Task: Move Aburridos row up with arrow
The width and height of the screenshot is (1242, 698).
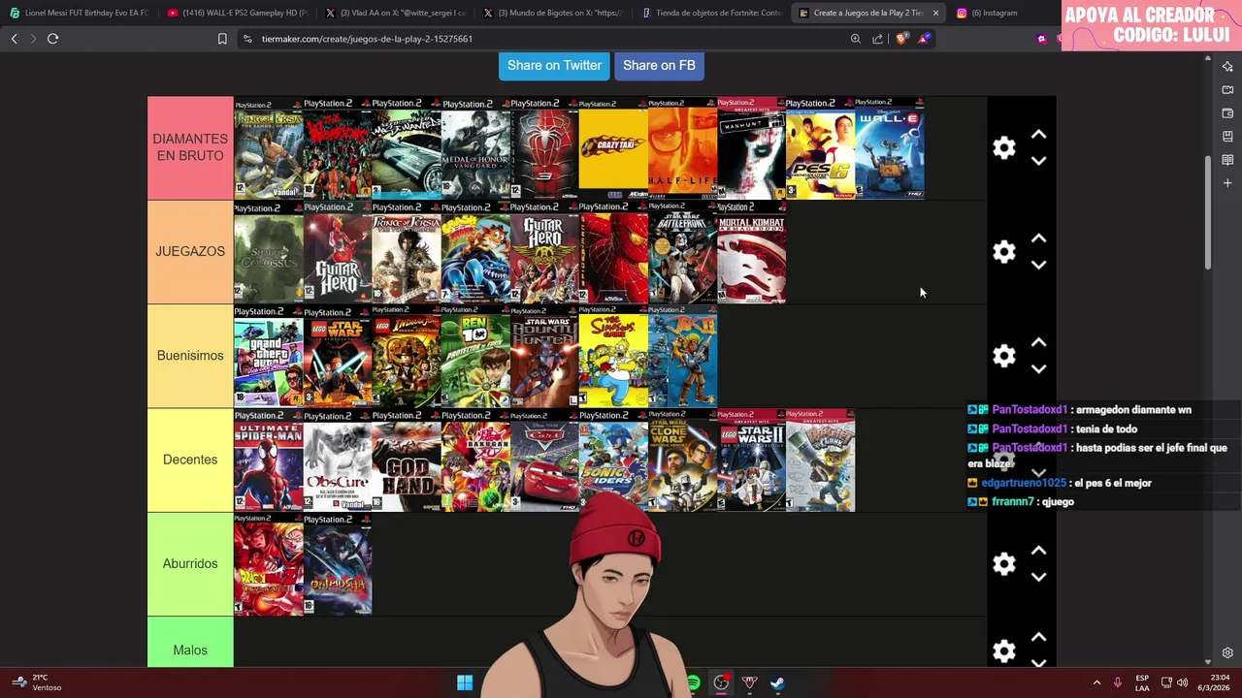Action: pyautogui.click(x=1038, y=551)
